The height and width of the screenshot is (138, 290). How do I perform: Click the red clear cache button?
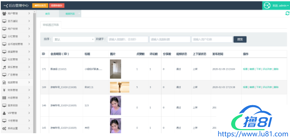57,6
